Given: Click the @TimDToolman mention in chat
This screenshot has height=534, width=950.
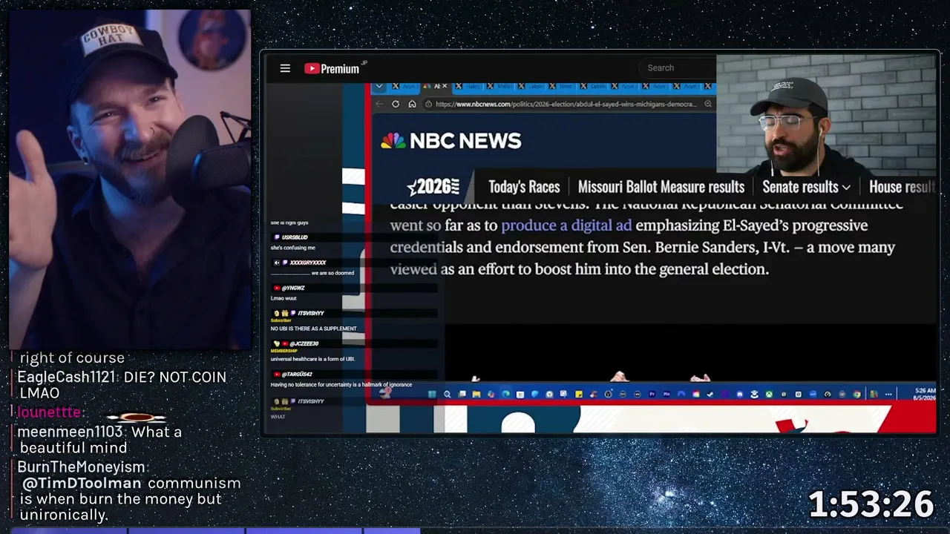Looking at the screenshot, I should (82, 483).
